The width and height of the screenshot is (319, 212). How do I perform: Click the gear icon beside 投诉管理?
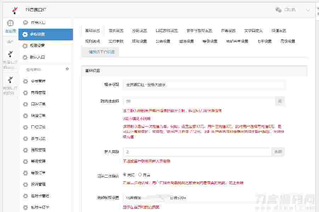(25, 184)
